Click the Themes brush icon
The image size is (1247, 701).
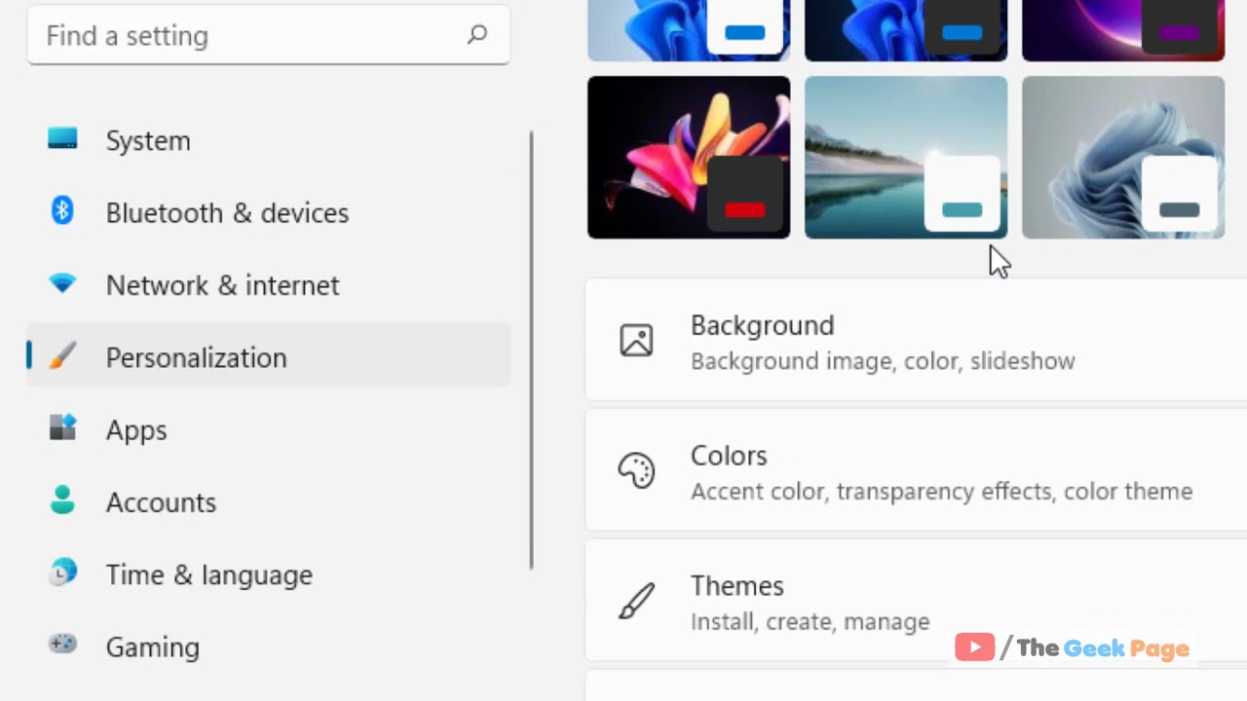(x=636, y=601)
